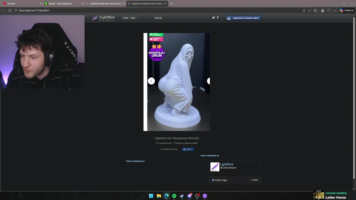Open Spotify from the taskbar
This screenshot has width=356, height=200.
(x=174, y=196)
